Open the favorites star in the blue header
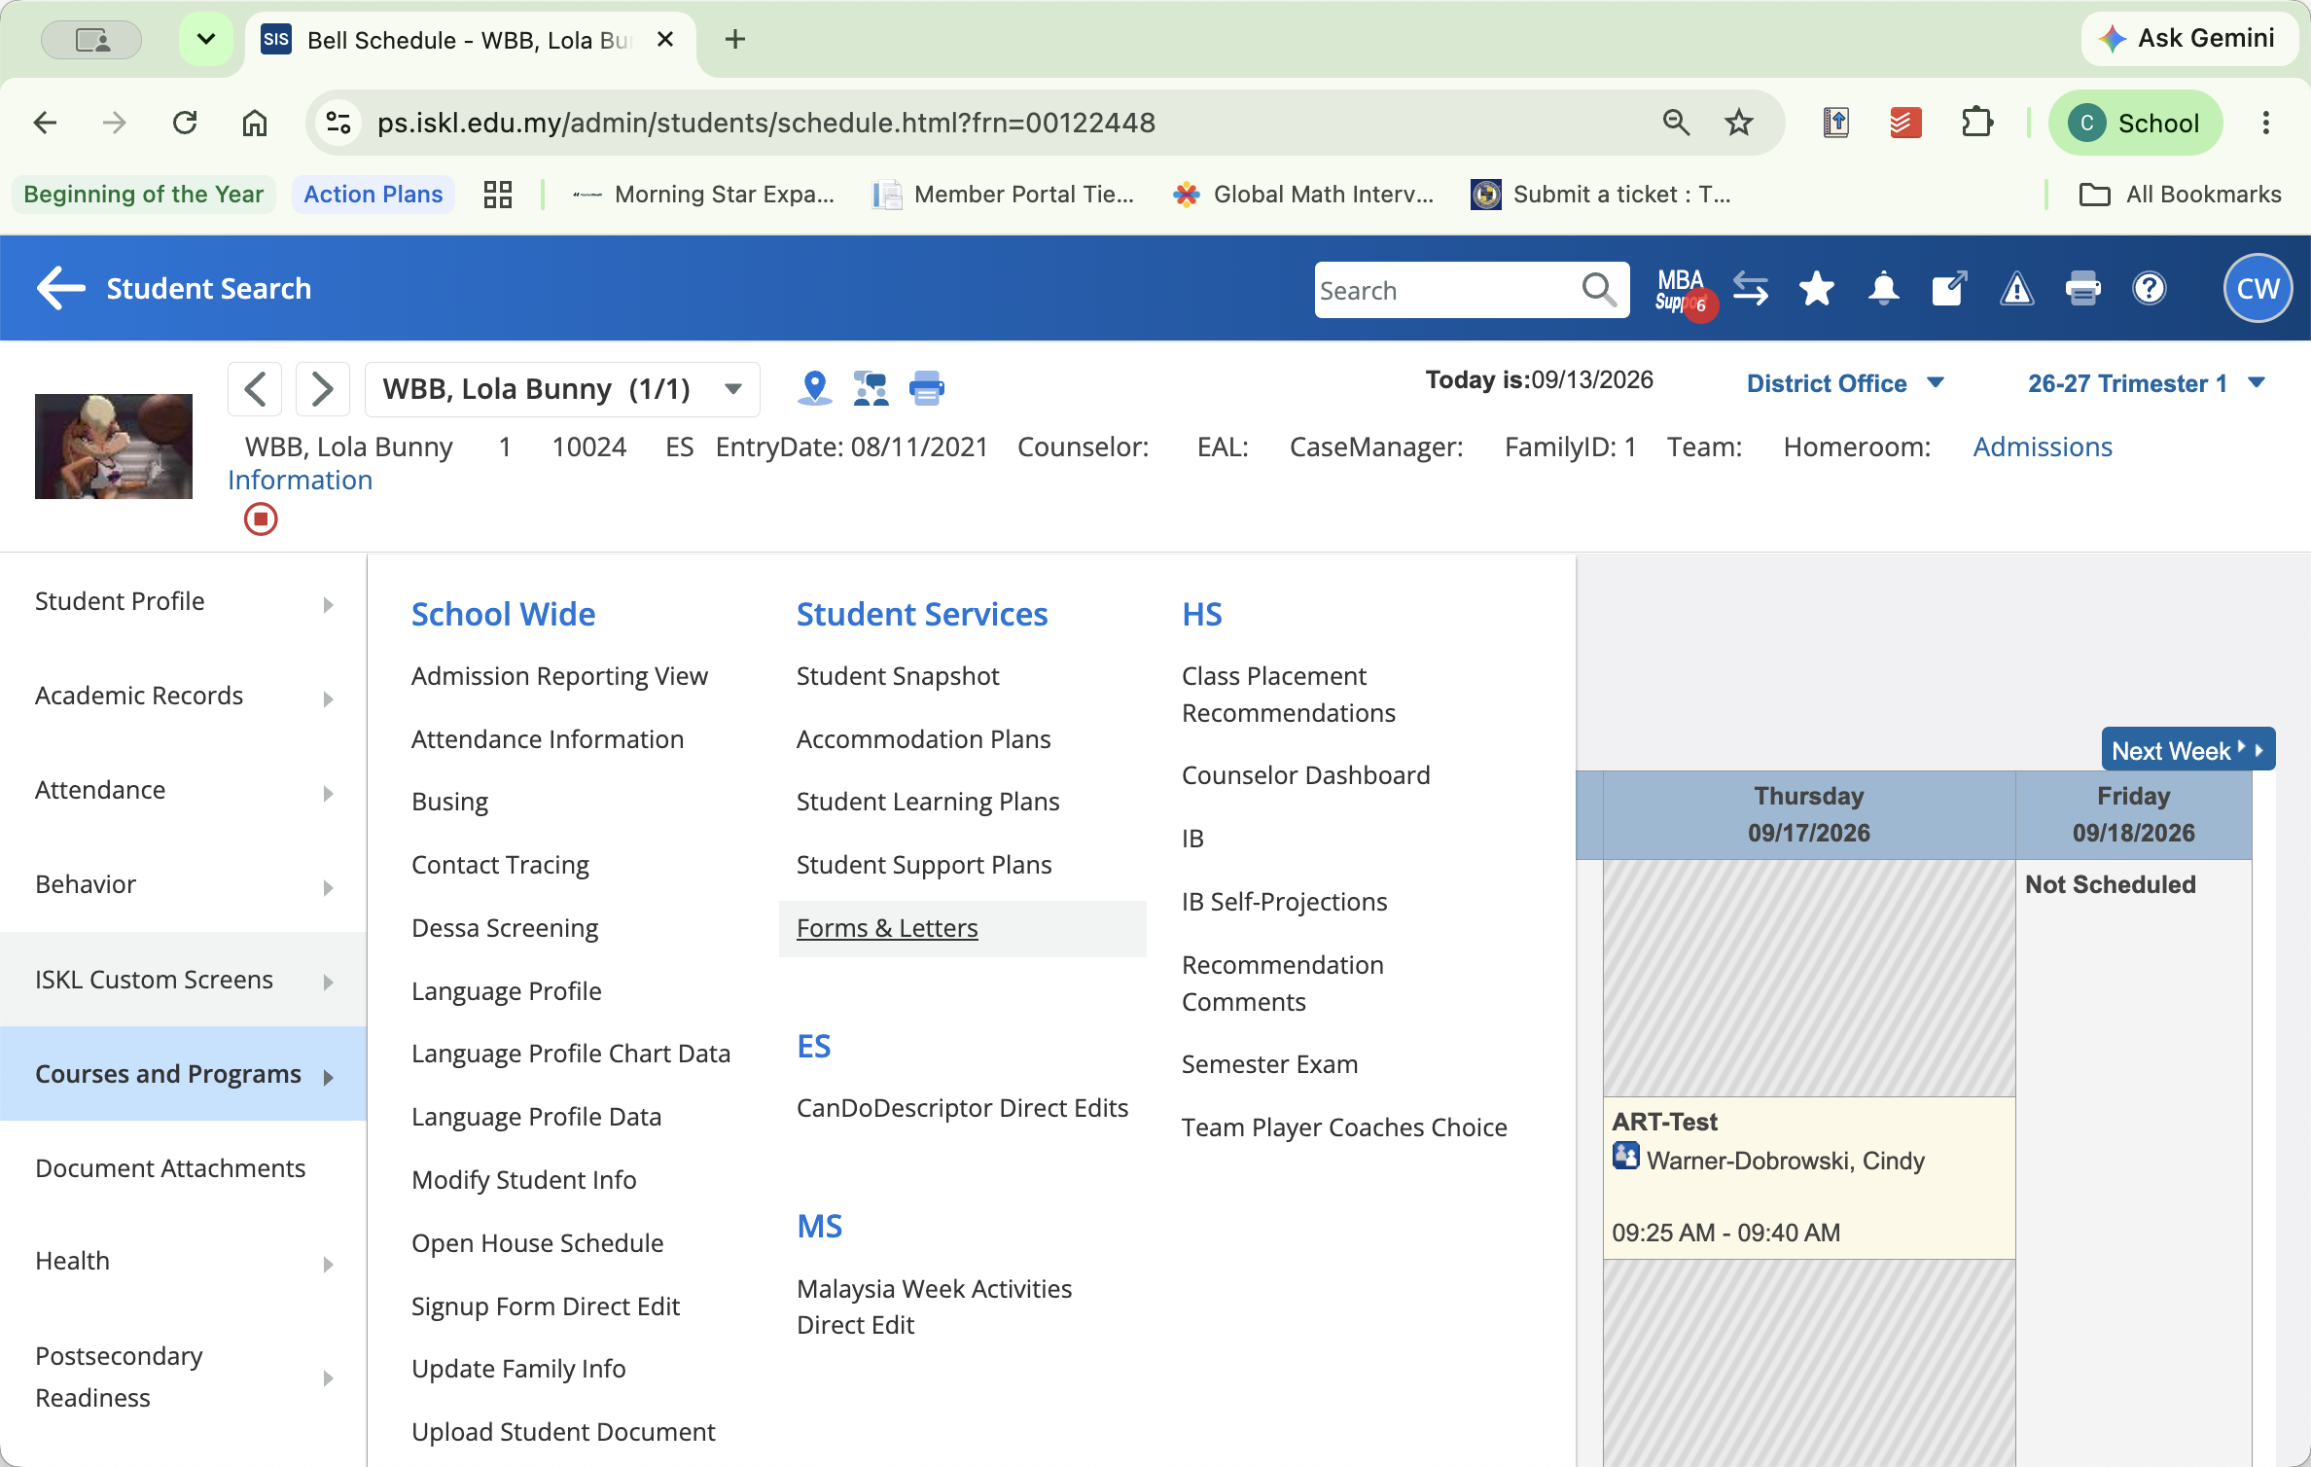The width and height of the screenshot is (2311, 1467). (x=1816, y=289)
